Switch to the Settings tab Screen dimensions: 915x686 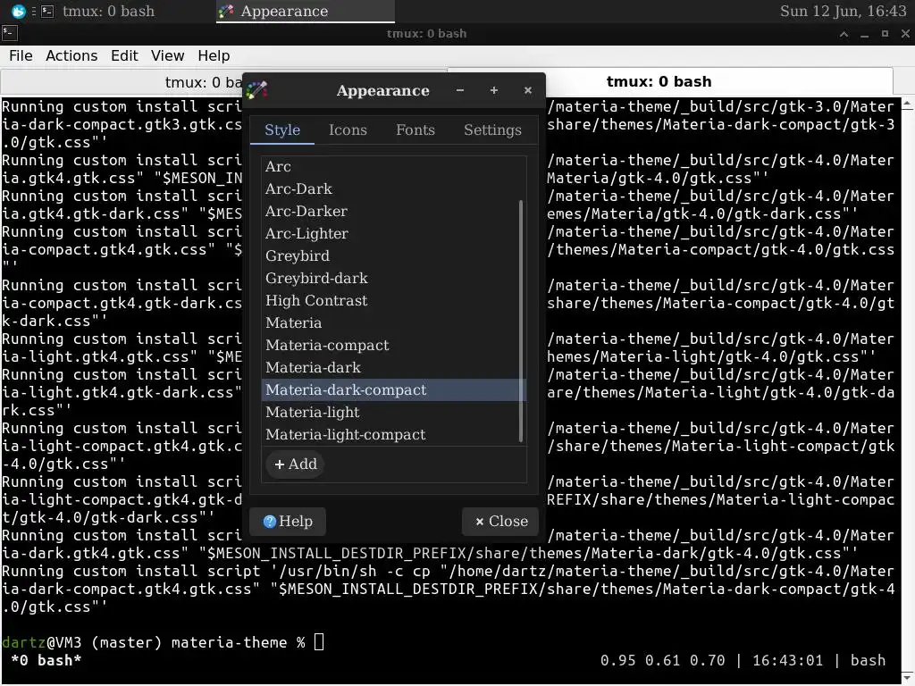click(492, 130)
